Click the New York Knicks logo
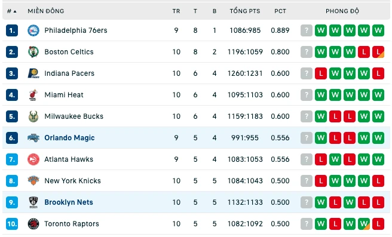This screenshot has width=392, height=237. pyautogui.click(x=33, y=180)
